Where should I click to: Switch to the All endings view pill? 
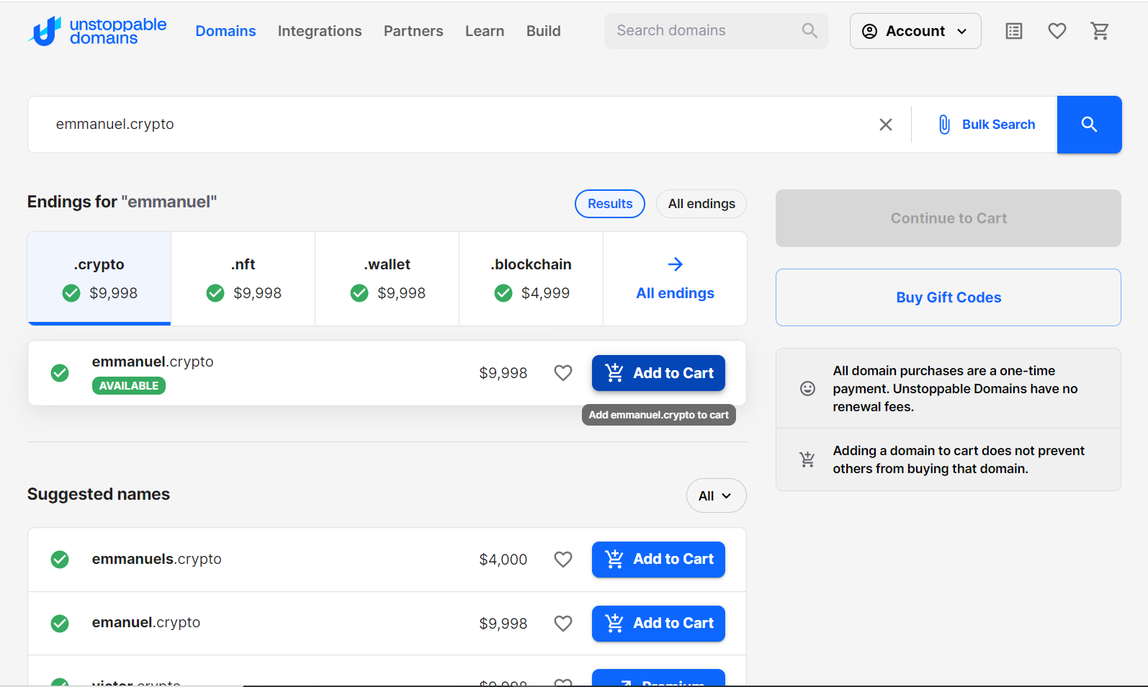(701, 204)
